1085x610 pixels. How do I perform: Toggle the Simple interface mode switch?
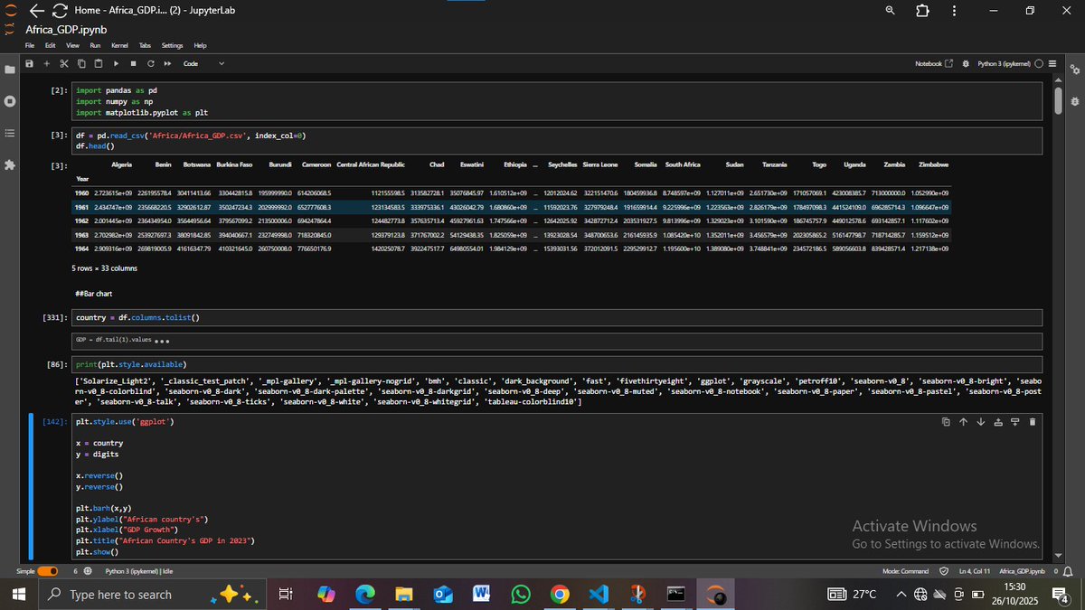(47, 571)
